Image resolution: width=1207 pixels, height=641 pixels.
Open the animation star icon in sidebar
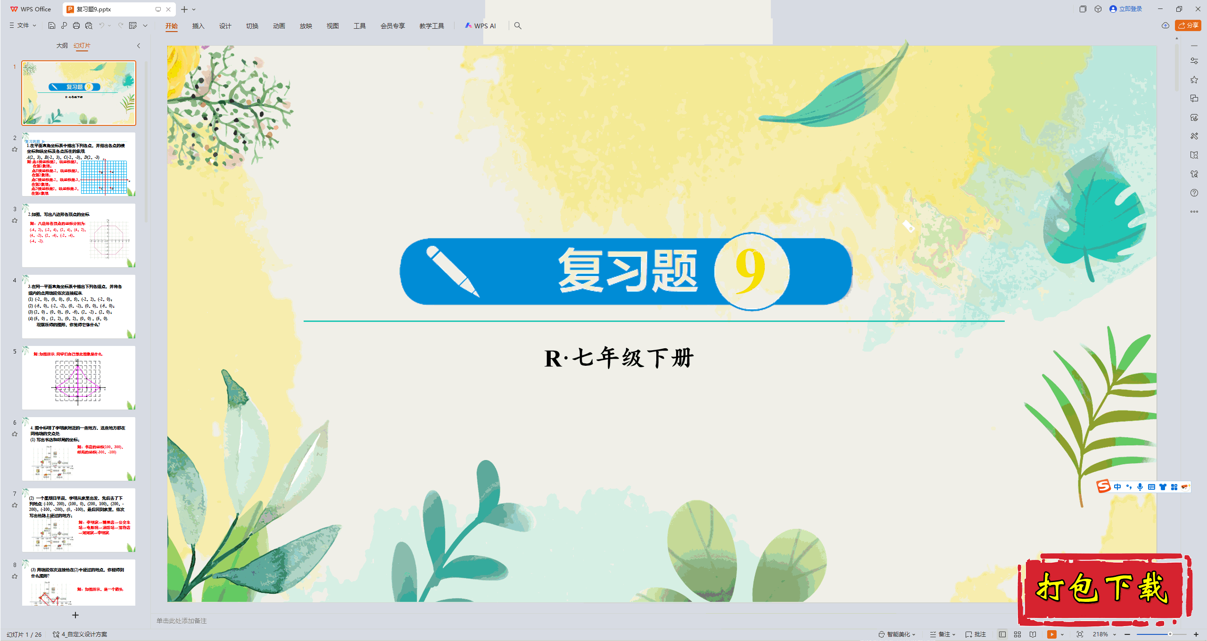click(x=1194, y=80)
